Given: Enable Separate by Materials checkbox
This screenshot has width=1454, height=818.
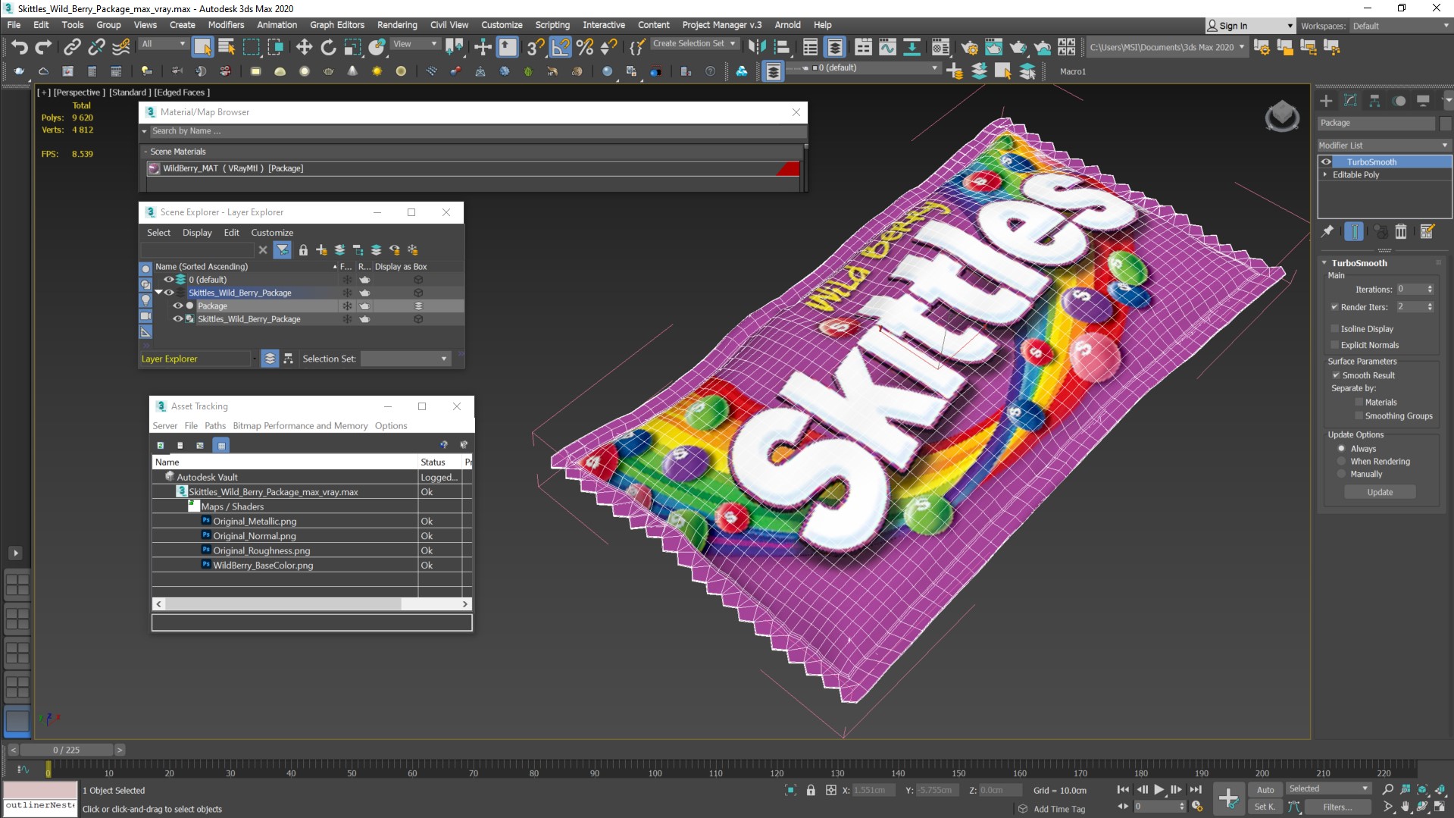Looking at the screenshot, I should coord(1359,403).
